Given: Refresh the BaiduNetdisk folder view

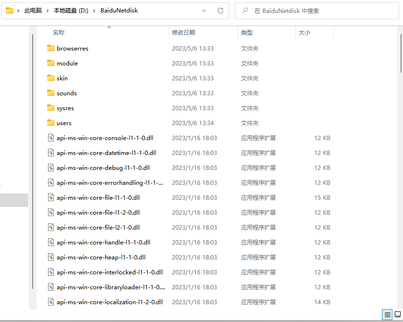Looking at the screenshot, I should pyautogui.click(x=220, y=11).
